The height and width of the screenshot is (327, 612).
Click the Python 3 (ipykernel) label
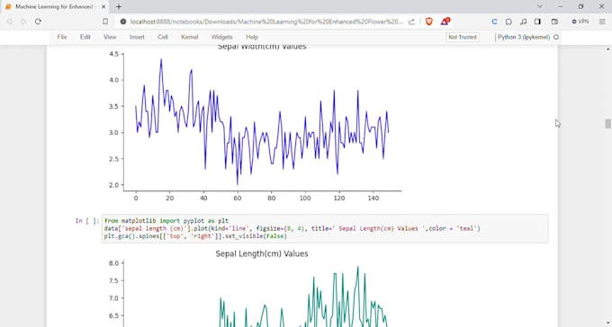pyautogui.click(x=524, y=37)
